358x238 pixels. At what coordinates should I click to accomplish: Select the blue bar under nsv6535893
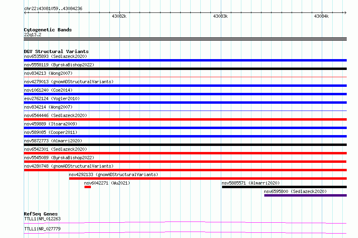185,60
